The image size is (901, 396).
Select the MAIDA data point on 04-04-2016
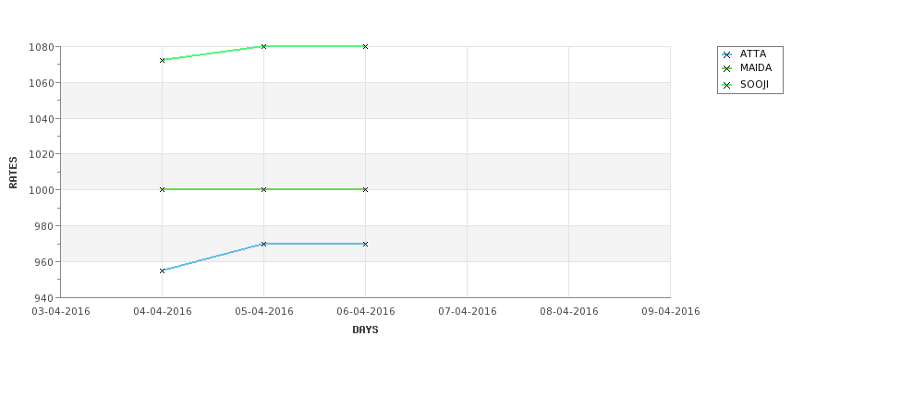click(162, 189)
